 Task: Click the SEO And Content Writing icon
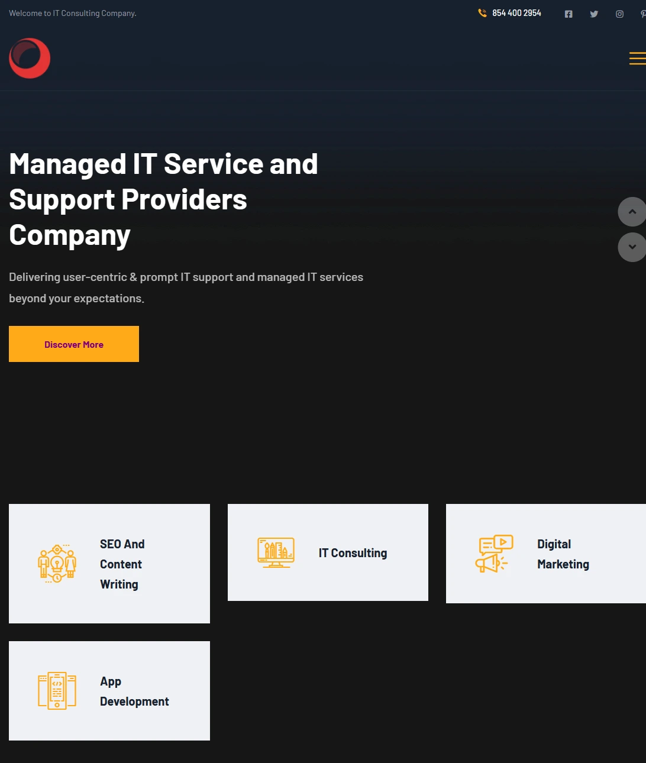coord(57,564)
